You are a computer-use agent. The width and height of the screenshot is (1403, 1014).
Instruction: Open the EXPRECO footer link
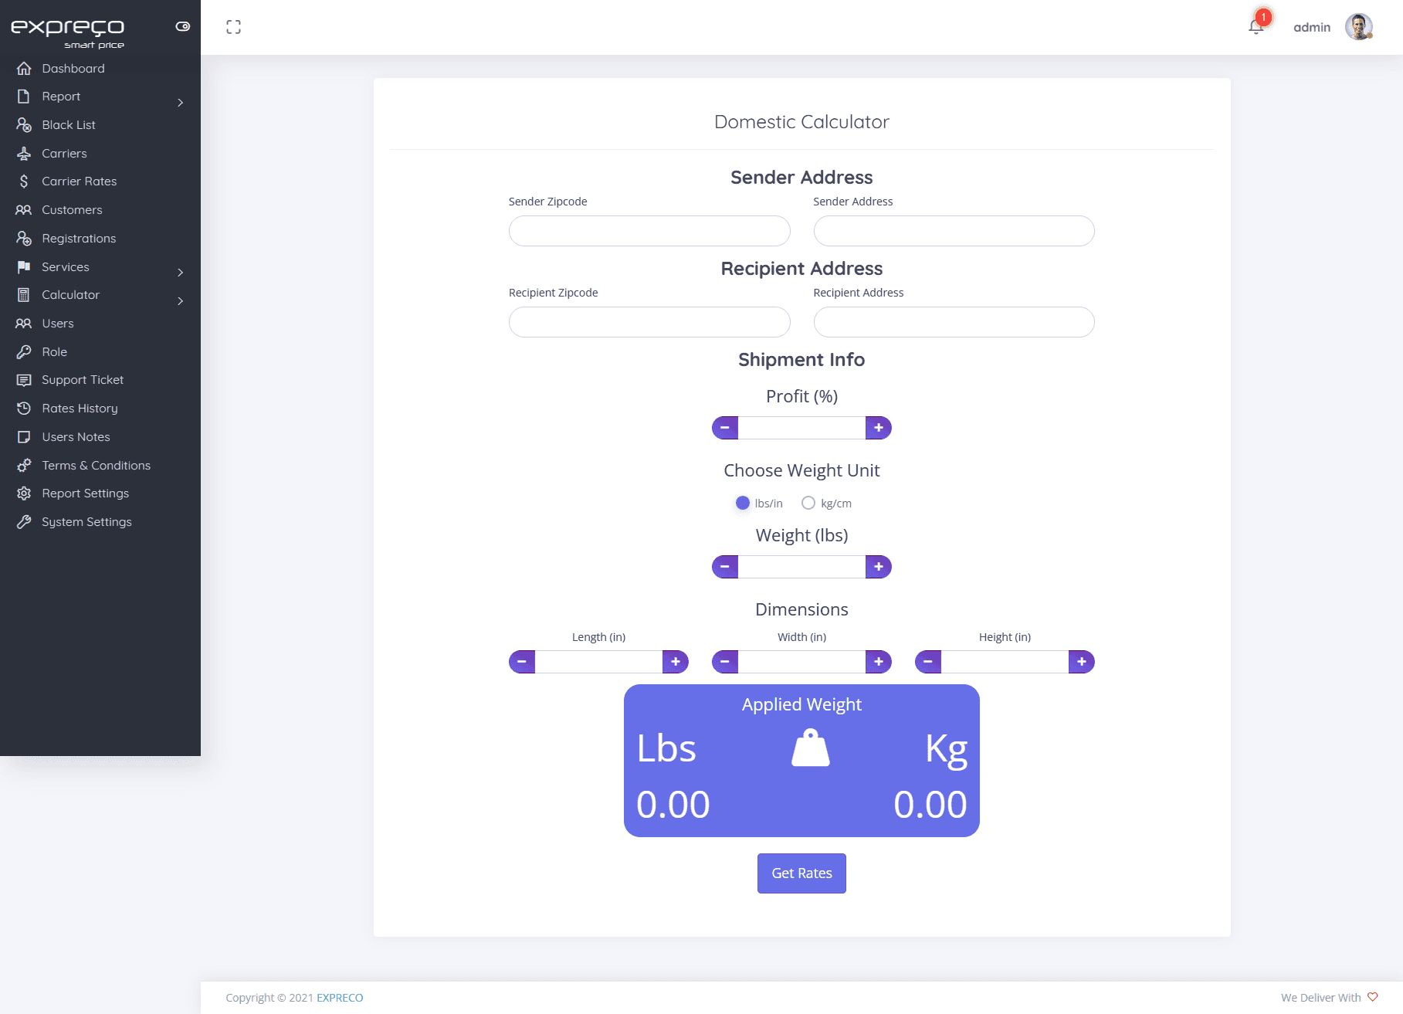pos(340,998)
